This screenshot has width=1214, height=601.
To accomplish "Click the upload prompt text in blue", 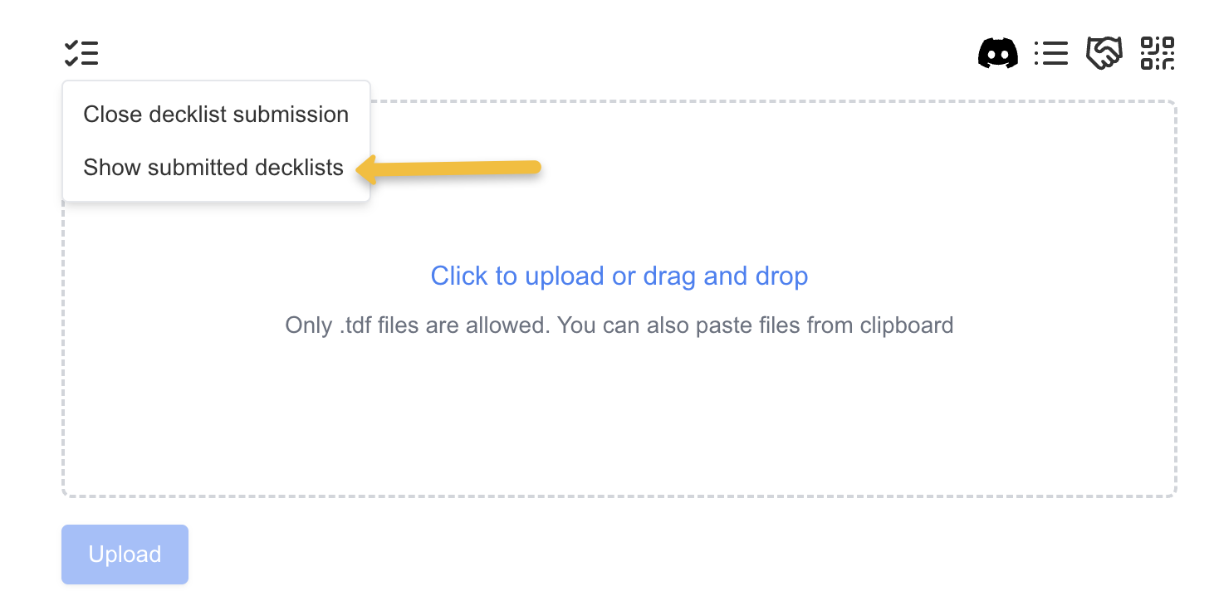I will coord(619,276).
